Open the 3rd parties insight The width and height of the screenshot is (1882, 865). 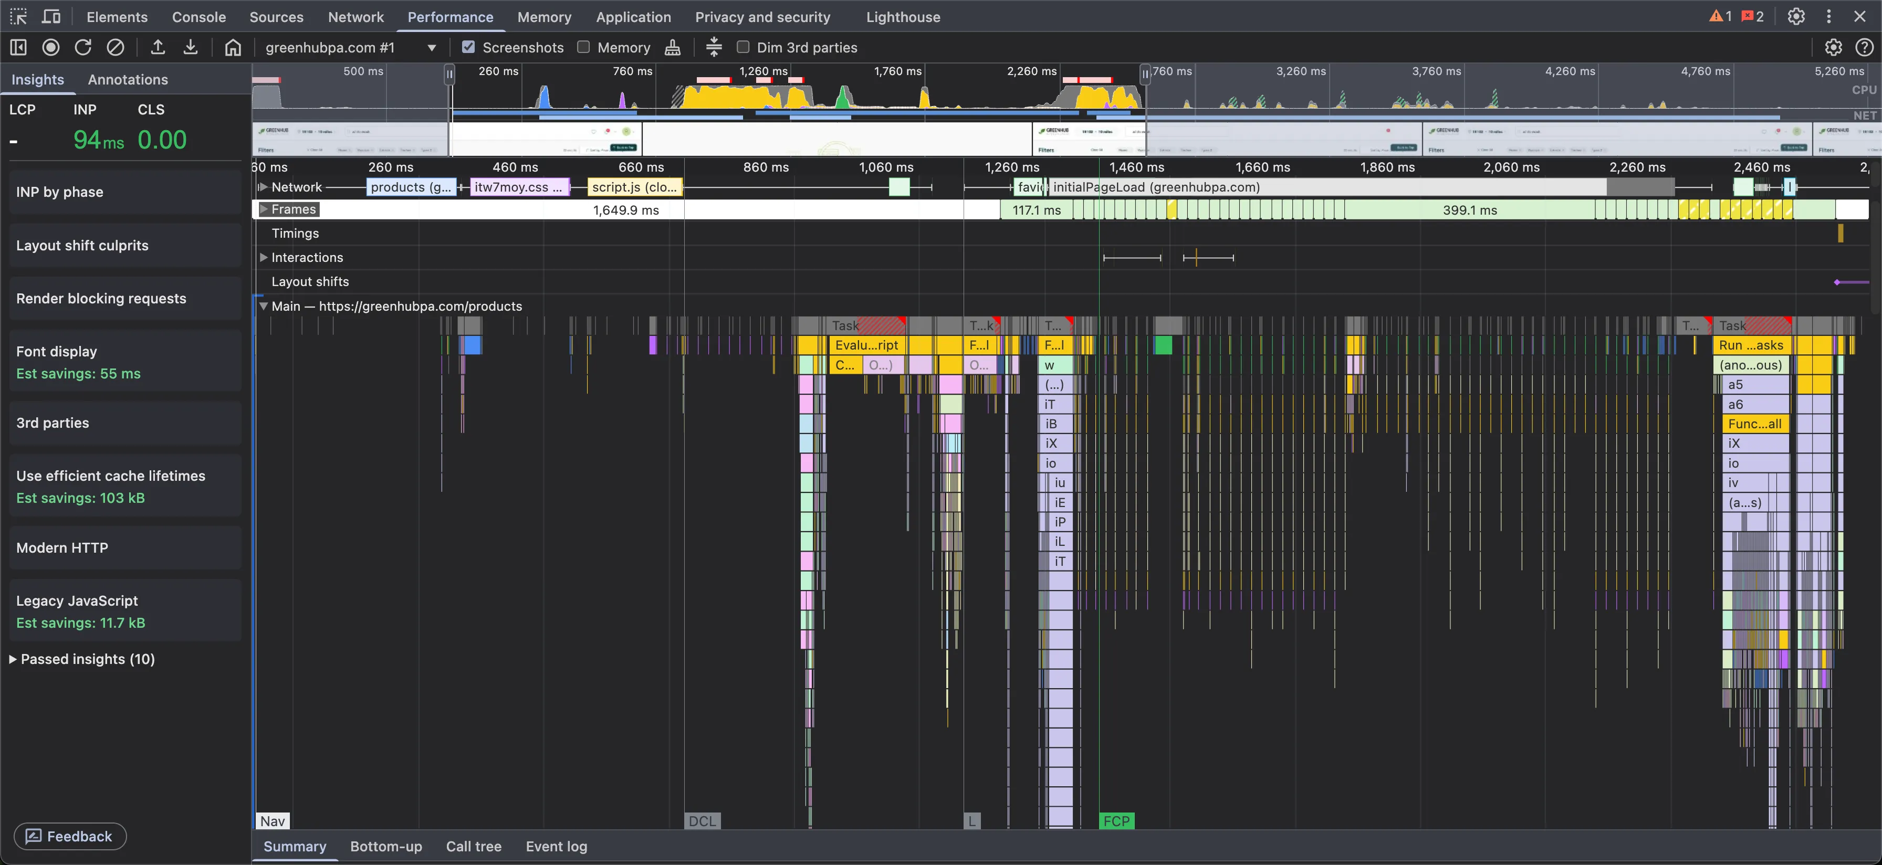(125, 423)
